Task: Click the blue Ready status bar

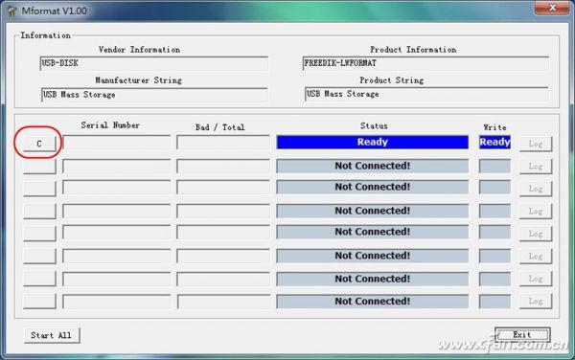Action: coord(372,142)
